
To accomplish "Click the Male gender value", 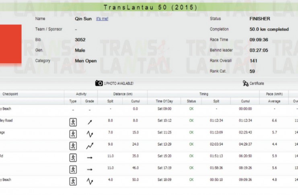I will tap(80, 51).
